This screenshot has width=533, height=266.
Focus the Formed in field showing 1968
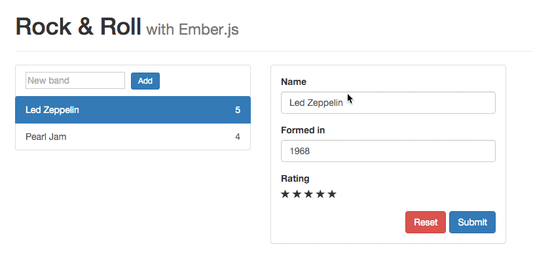pyautogui.click(x=388, y=151)
